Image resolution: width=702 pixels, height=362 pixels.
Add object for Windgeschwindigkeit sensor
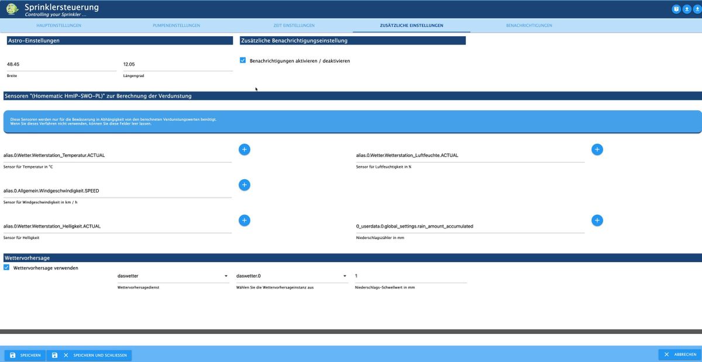(245, 185)
